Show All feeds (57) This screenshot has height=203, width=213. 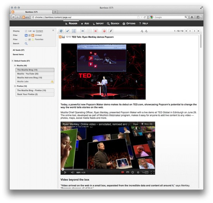[x=19, y=50]
